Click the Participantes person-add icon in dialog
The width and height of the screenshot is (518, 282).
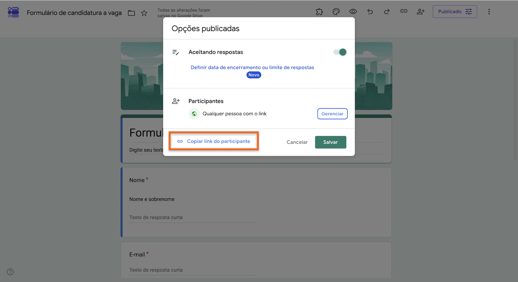pos(176,101)
